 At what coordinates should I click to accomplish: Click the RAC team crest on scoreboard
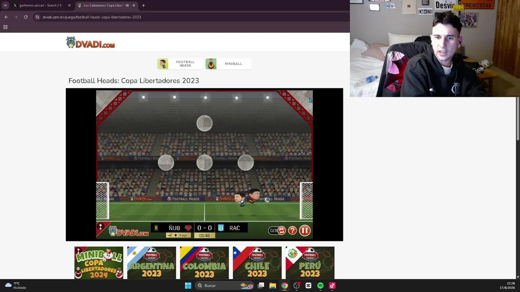click(221, 228)
